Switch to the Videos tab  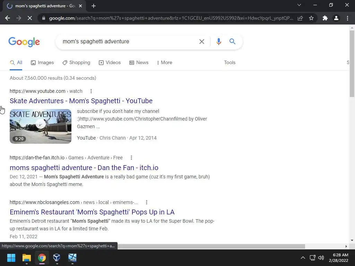click(x=110, y=63)
